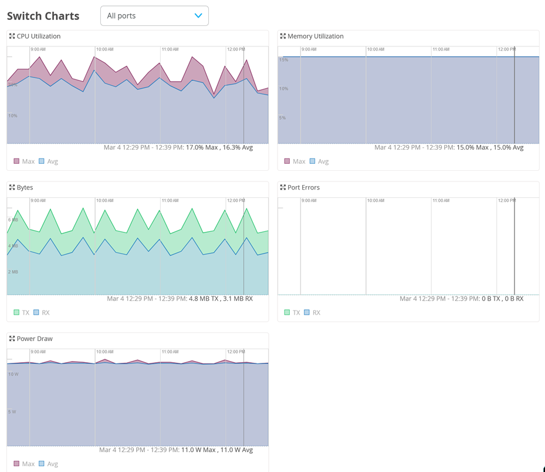The height and width of the screenshot is (472, 545).
Task: Toggle Avg series in Memory Utilization legend
Action: pos(319,161)
